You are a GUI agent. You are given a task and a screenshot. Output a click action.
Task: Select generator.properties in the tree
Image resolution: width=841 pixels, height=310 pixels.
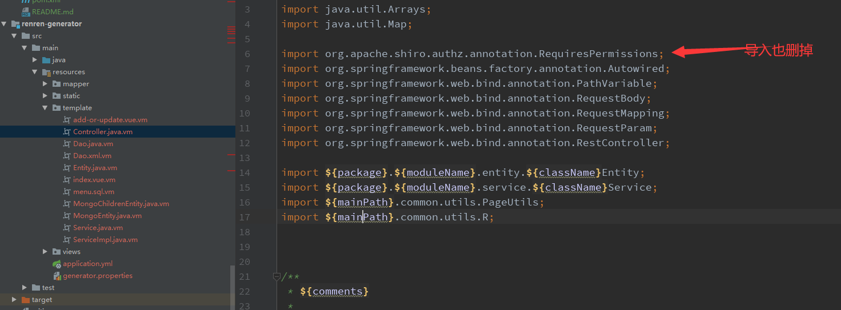coord(98,276)
